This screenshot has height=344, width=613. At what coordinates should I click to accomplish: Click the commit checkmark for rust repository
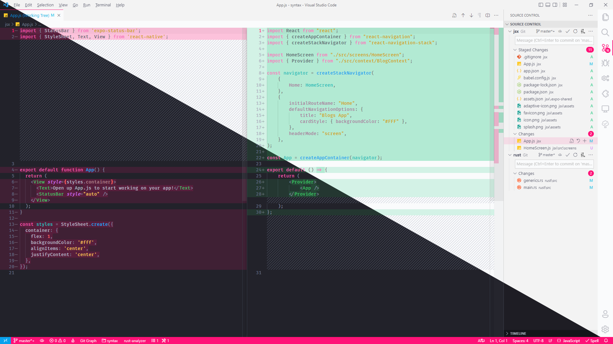point(567,155)
